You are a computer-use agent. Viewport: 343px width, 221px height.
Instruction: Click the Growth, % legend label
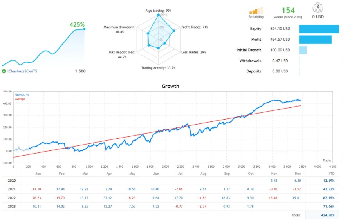click(22, 95)
